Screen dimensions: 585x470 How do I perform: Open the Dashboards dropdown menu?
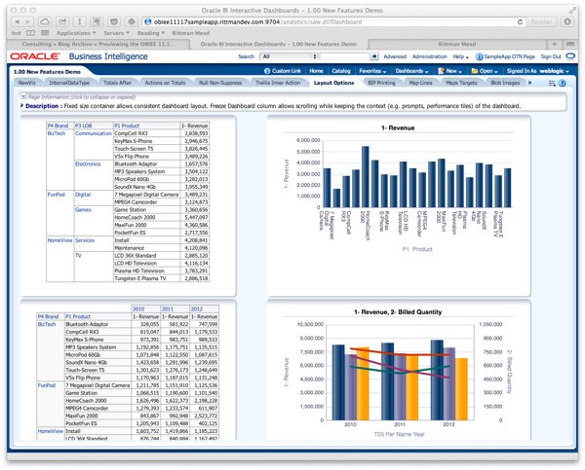pyautogui.click(x=411, y=71)
